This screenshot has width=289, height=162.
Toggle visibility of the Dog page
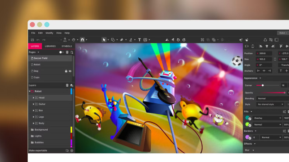click(x=70, y=71)
